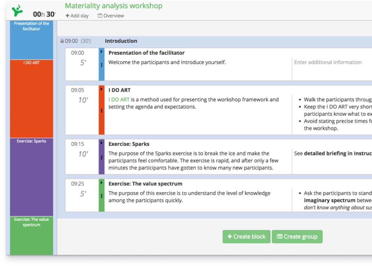This screenshot has width=372, height=266.
Task: Click the Create block button
Action: point(246,237)
